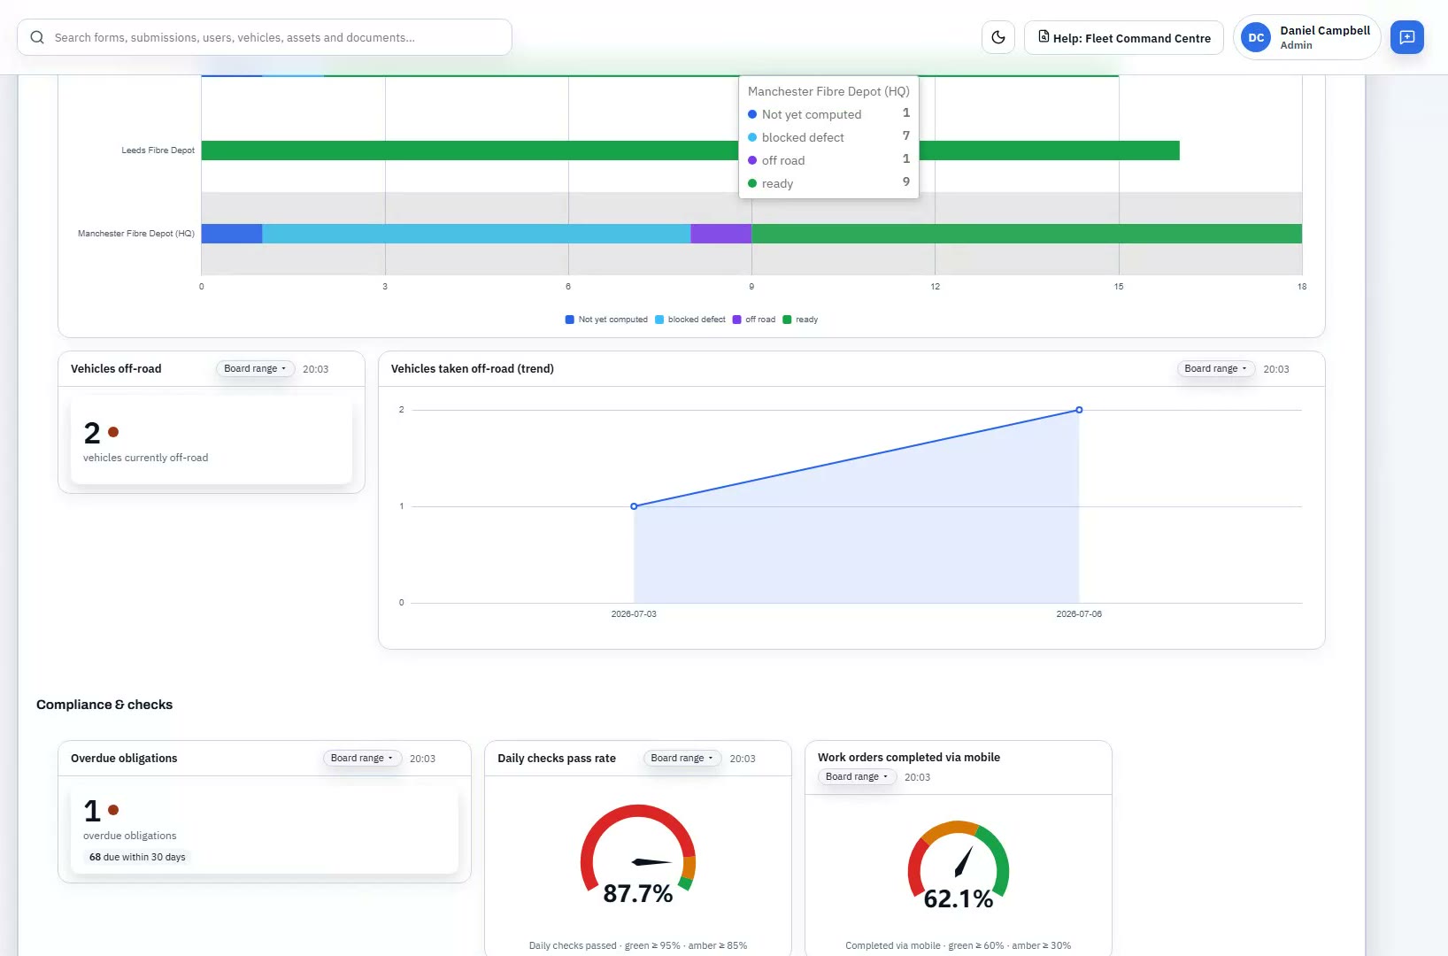
Task: Click red status dot beside vehicles off-road count
Action: click(x=113, y=432)
